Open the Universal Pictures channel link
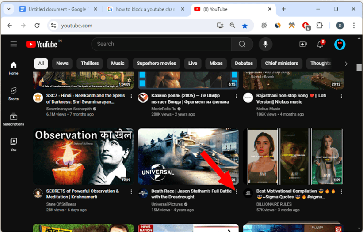Viewport: 363px width, 232px height. click(167, 204)
